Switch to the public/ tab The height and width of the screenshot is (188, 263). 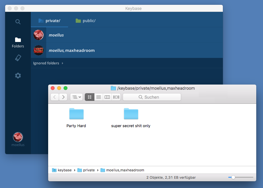click(x=85, y=21)
